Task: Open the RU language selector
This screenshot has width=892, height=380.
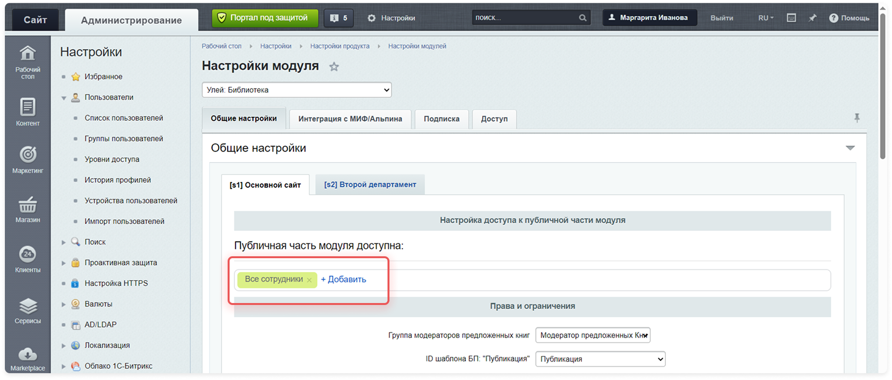Action: 765,18
